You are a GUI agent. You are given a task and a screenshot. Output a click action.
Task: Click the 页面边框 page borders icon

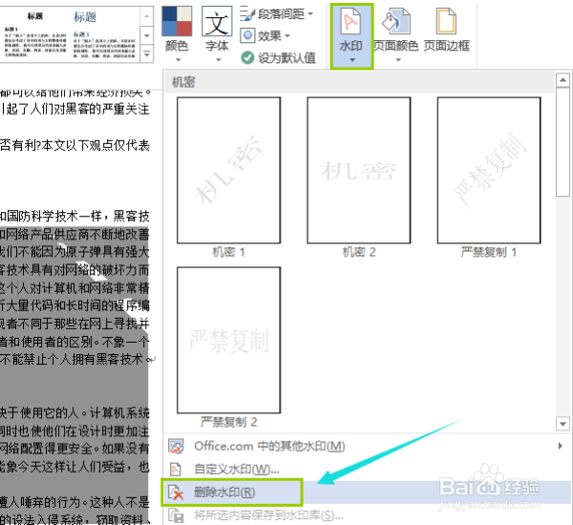[x=446, y=22]
